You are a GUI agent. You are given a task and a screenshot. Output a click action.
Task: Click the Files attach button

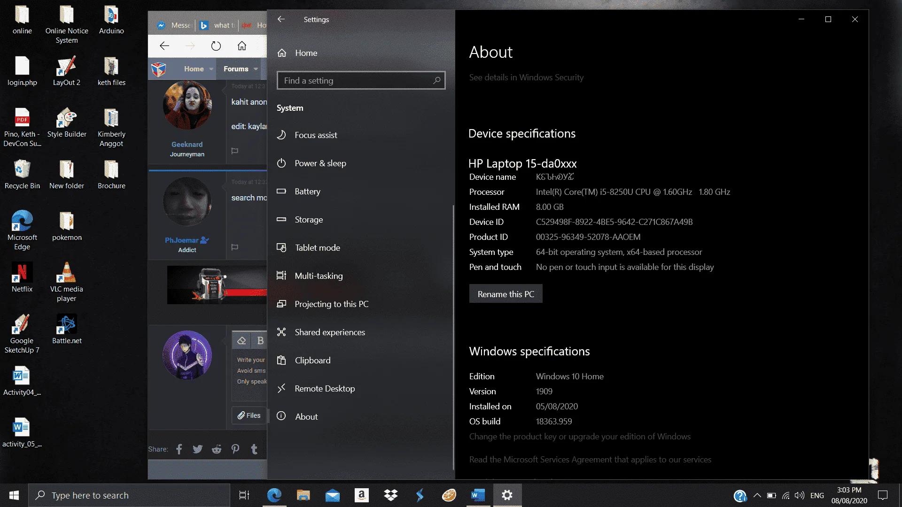tap(249, 415)
